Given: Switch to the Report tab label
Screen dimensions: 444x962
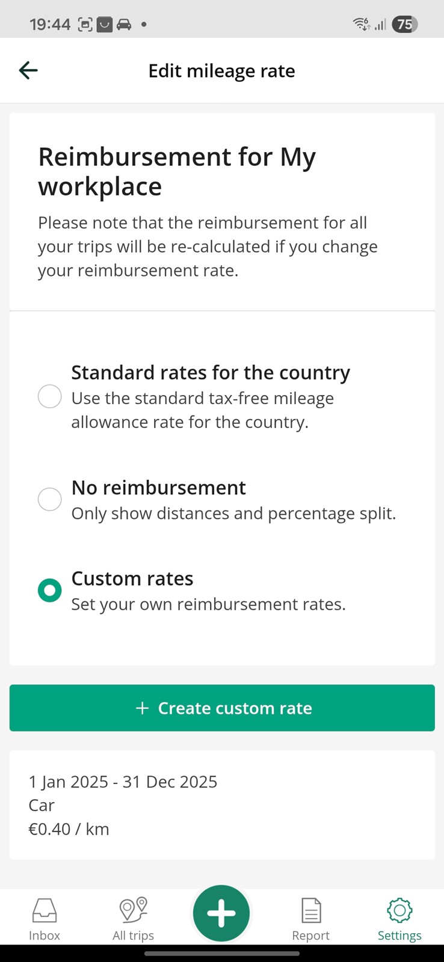Looking at the screenshot, I should click(310, 936).
